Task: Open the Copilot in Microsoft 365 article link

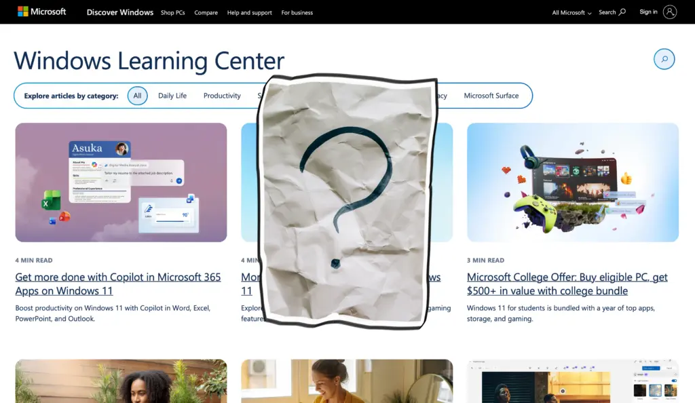Action: pyautogui.click(x=118, y=284)
